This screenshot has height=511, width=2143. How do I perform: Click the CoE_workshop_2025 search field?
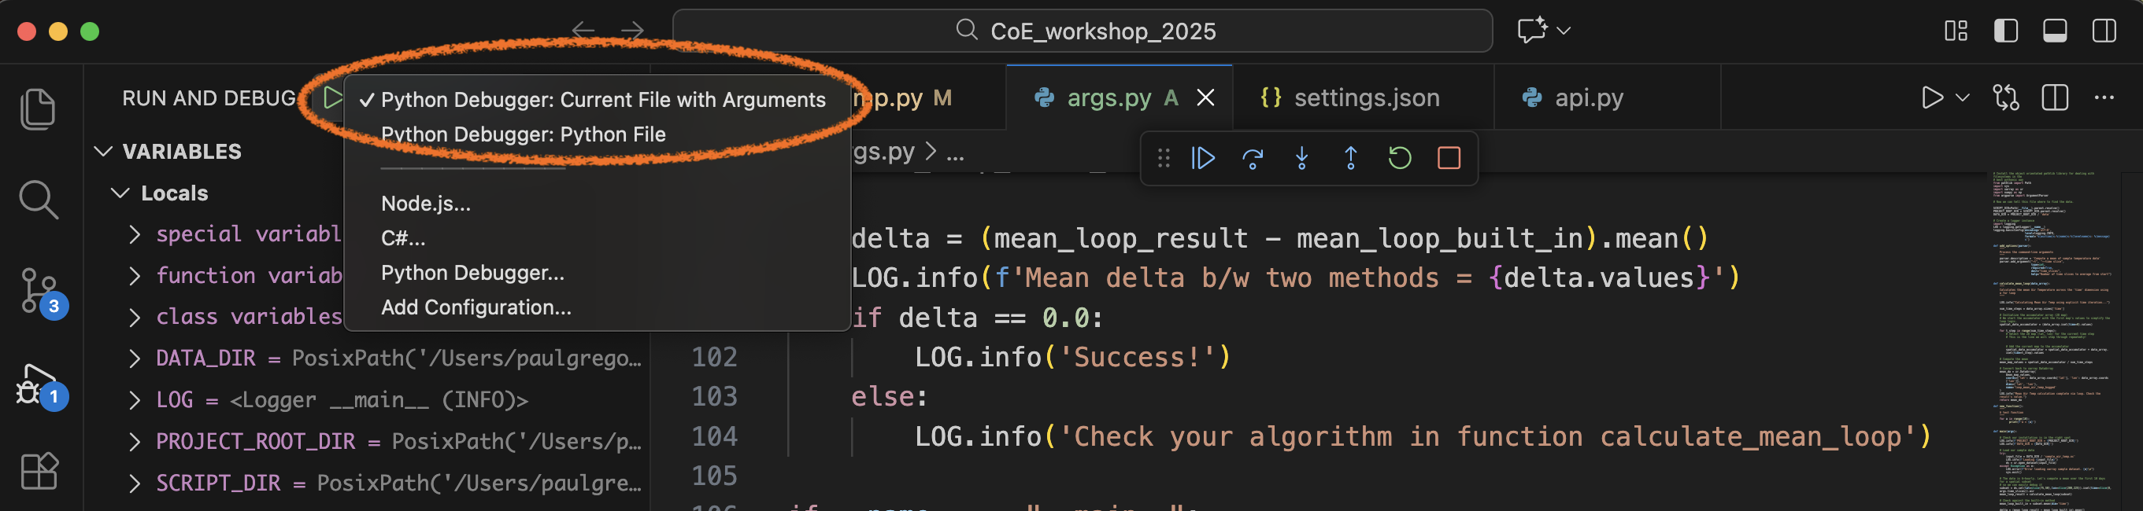[x=1082, y=31]
